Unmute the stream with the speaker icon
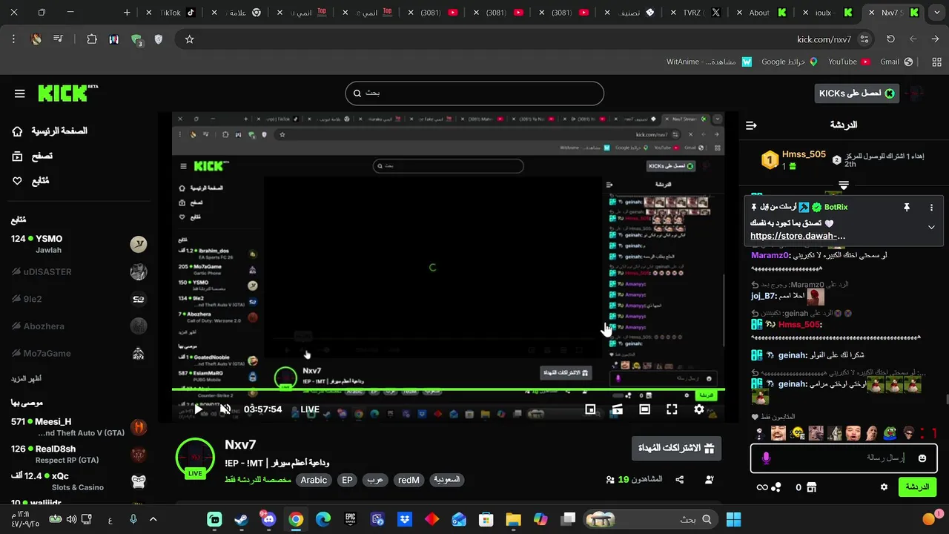Screen dimensions: 949x534 [225, 409]
